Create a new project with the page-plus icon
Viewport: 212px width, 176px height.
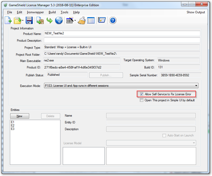click(x=8, y=20)
